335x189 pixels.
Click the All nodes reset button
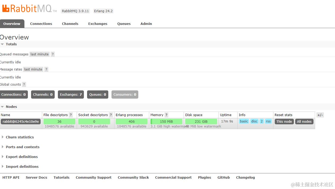(304, 121)
